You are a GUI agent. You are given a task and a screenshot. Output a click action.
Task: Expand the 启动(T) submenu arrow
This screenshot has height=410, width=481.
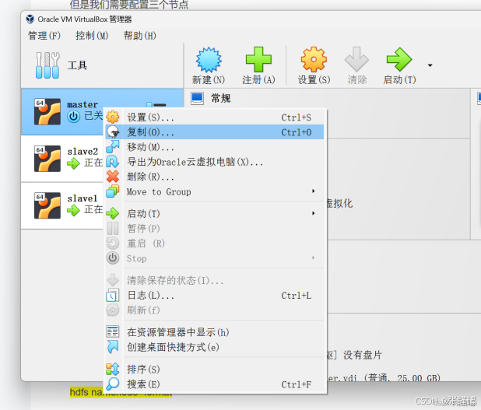[x=313, y=213]
